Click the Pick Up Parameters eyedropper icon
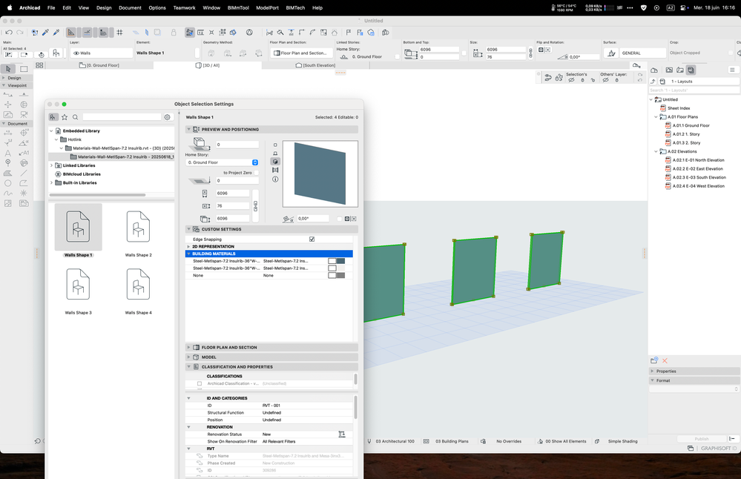 [45, 33]
